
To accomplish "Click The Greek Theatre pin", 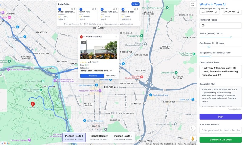I will tap(29, 140).
